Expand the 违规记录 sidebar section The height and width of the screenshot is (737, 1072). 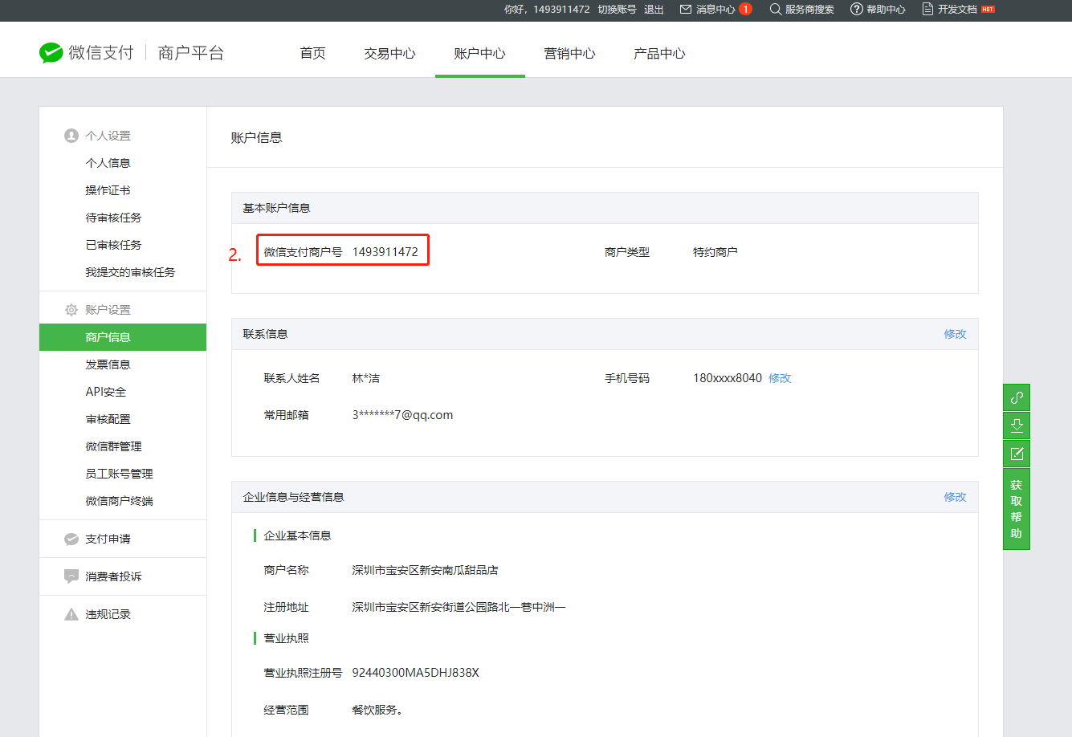[x=108, y=614]
